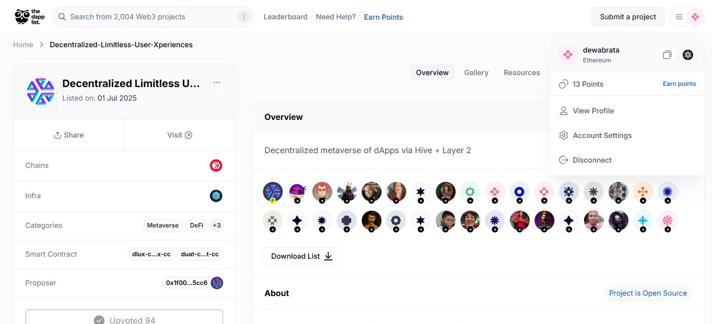Copy the dewabrata wallet address

click(x=667, y=55)
